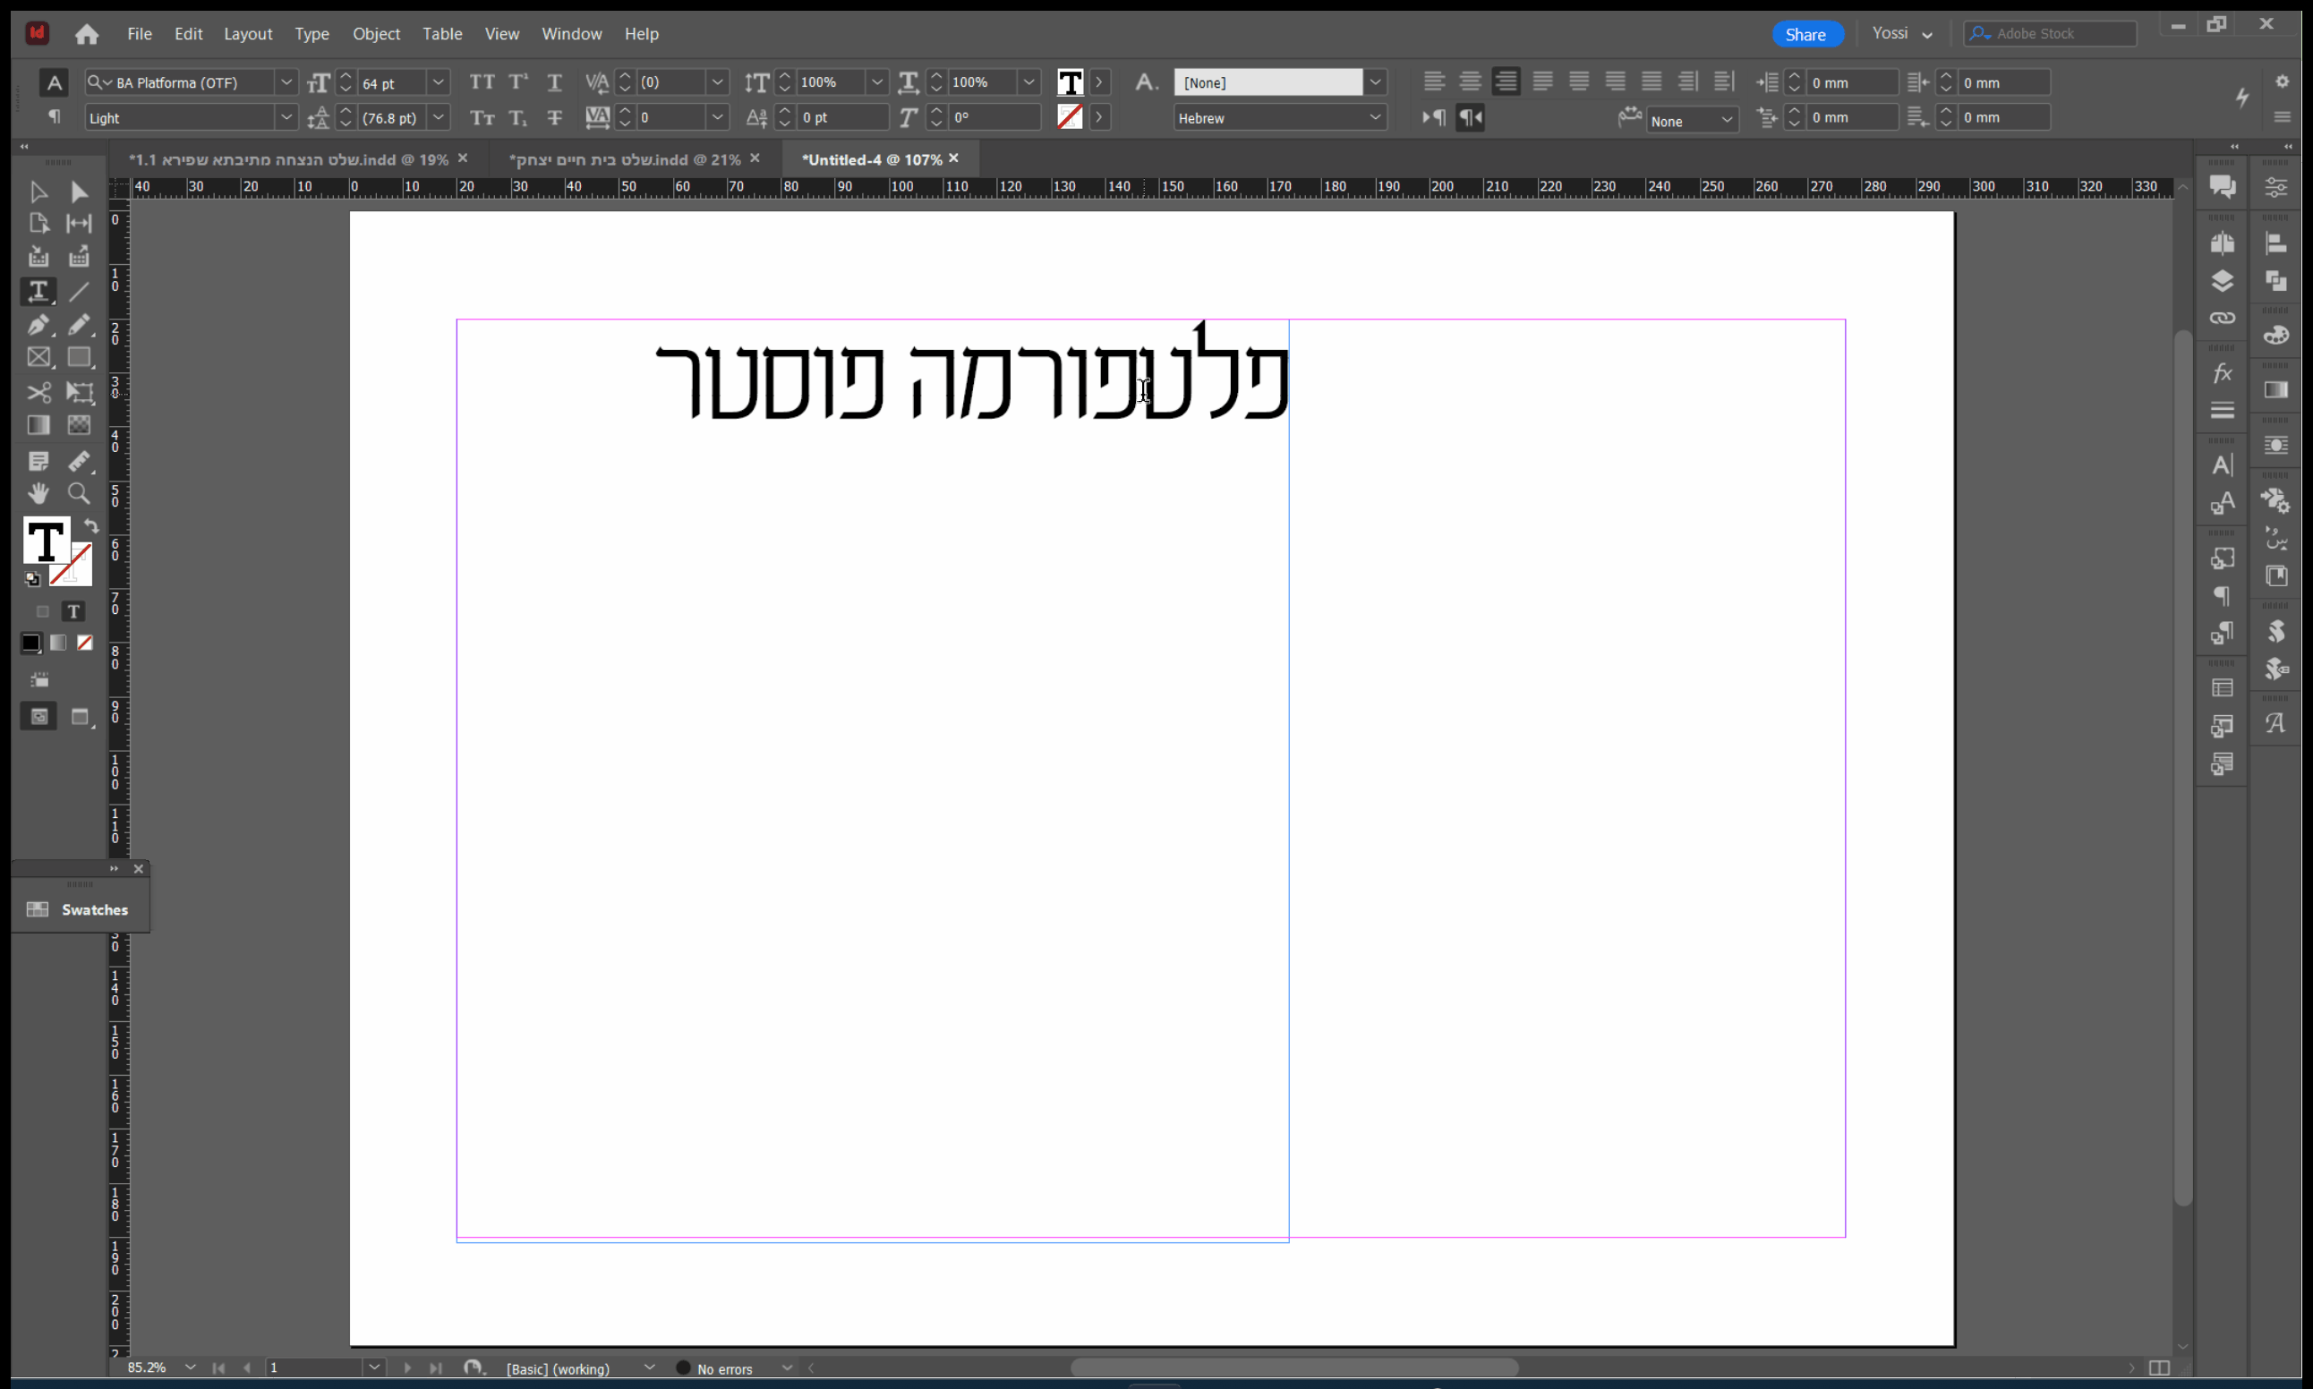
Task: Switch to first .indd tab at 19%
Action: [x=288, y=160]
